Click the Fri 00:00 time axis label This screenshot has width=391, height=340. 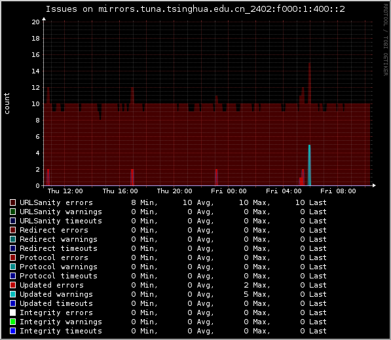tap(229, 191)
